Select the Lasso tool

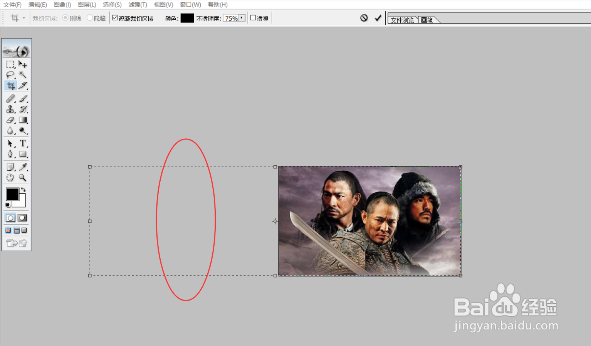(x=10, y=75)
